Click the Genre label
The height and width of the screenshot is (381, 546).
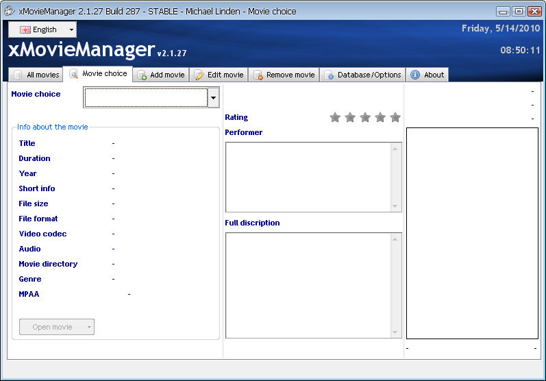tap(30, 279)
